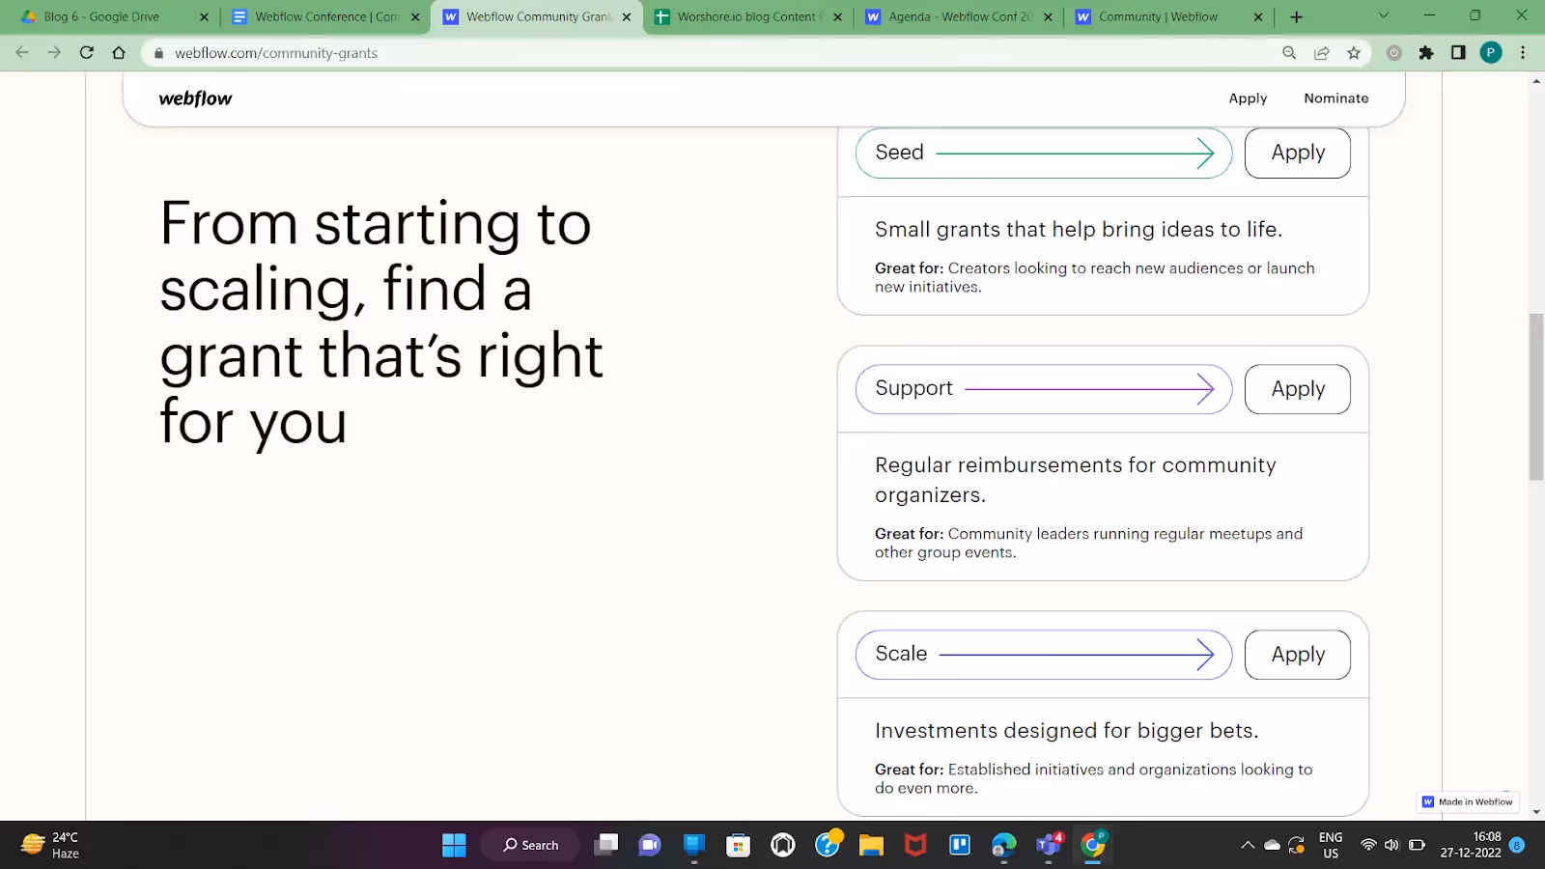Switch to Worshore.io blog Content tab
The width and height of the screenshot is (1545, 869).
tap(746, 17)
